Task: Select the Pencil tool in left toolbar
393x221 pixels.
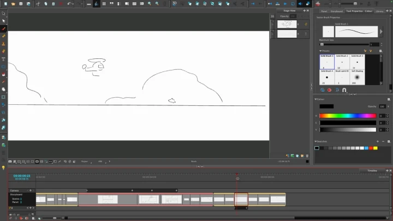Action: [x=4, y=36]
